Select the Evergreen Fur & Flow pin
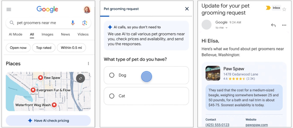The image size is (293, 128). click(x=33, y=90)
